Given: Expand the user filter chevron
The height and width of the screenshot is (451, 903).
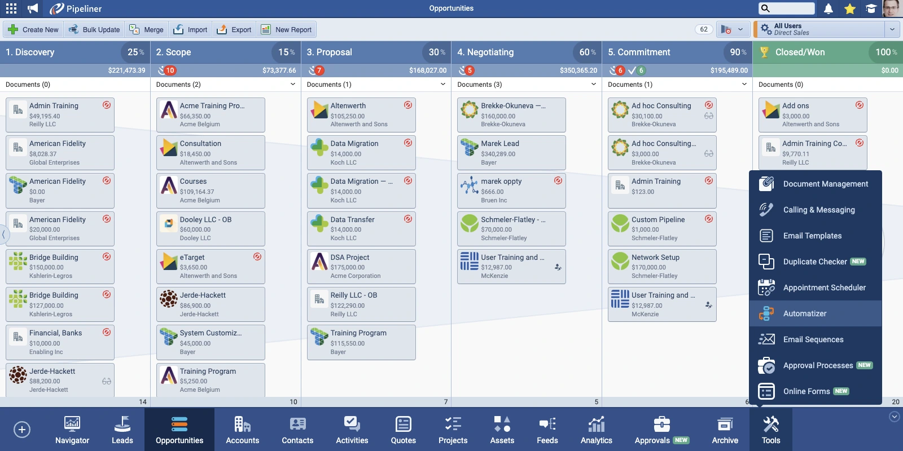Looking at the screenshot, I should [x=892, y=29].
